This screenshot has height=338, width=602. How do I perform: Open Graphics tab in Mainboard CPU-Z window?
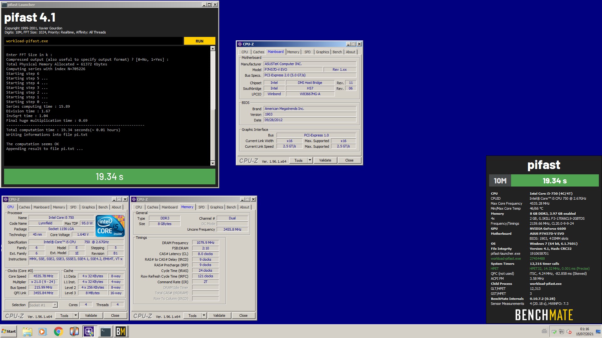pyautogui.click(x=323, y=52)
